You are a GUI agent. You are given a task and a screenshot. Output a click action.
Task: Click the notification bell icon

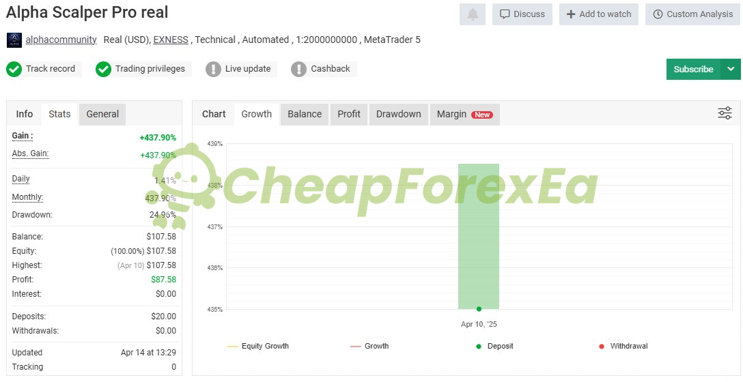click(473, 14)
